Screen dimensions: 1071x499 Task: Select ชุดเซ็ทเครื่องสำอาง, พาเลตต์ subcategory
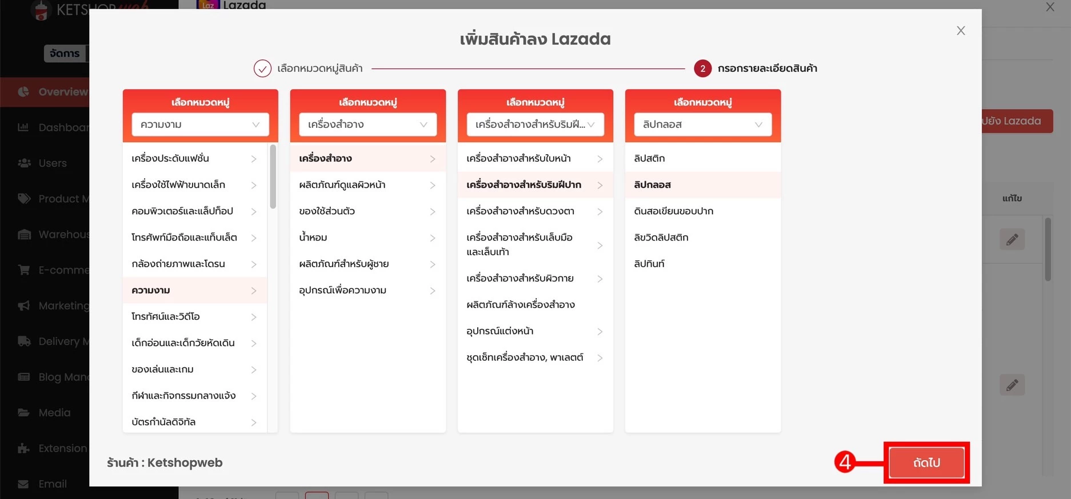[x=535, y=357]
